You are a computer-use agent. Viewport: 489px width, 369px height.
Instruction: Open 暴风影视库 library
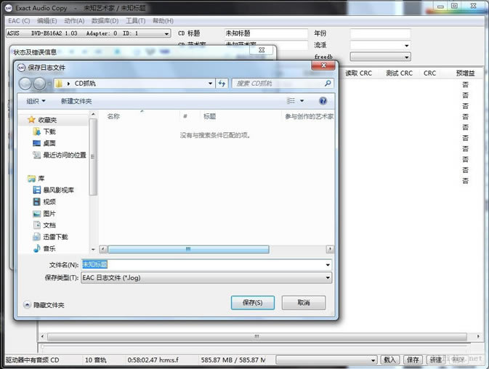point(53,190)
